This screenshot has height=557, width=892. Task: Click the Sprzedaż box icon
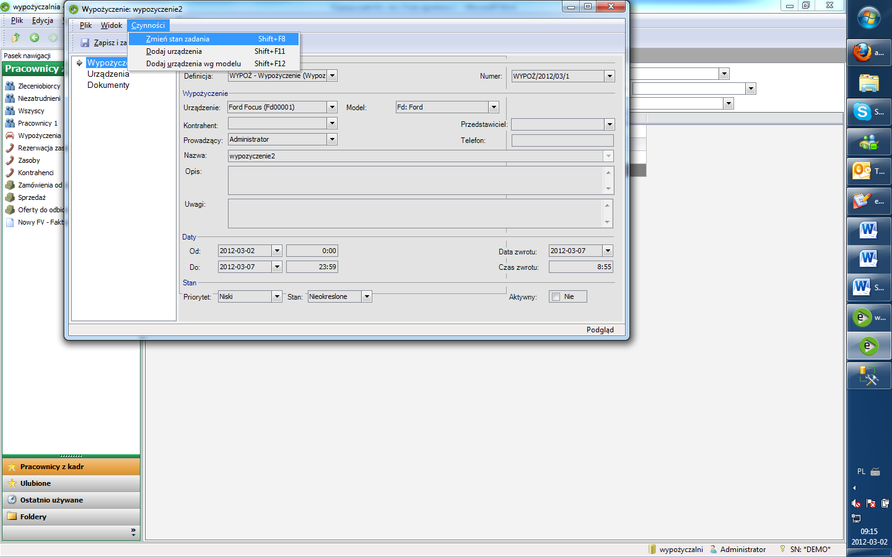[x=10, y=197]
